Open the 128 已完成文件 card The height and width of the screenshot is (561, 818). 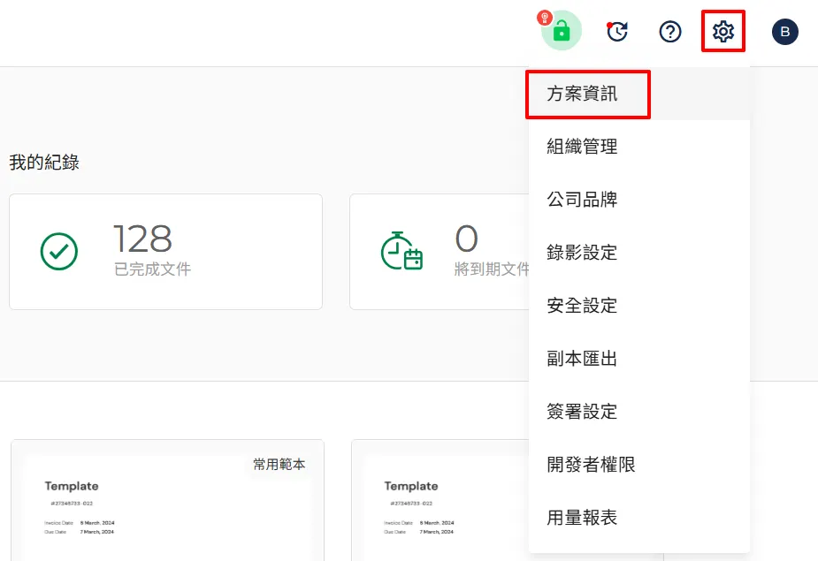click(165, 252)
